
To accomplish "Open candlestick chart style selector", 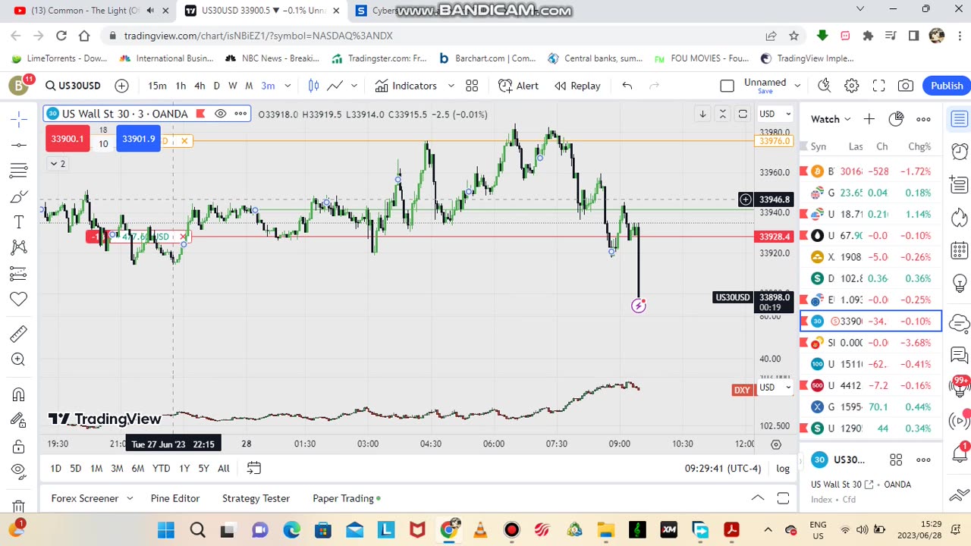I will (x=313, y=86).
